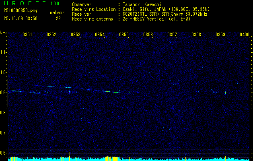The image size is (253, 161).
Task: Click the 0353 time marker
Action: click(76, 35)
